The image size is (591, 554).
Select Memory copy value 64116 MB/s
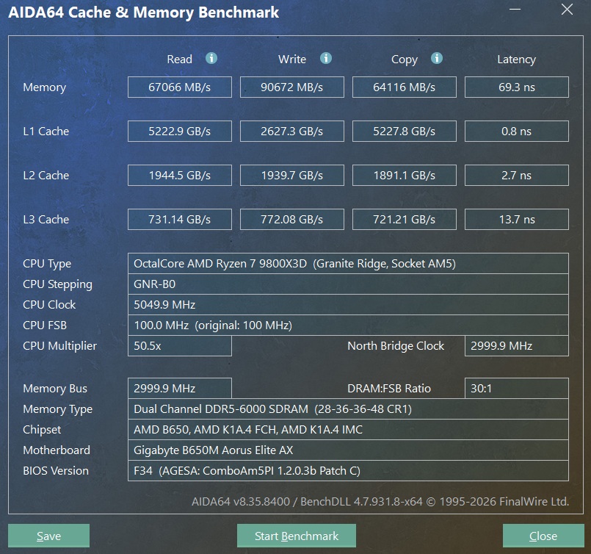[404, 87]
